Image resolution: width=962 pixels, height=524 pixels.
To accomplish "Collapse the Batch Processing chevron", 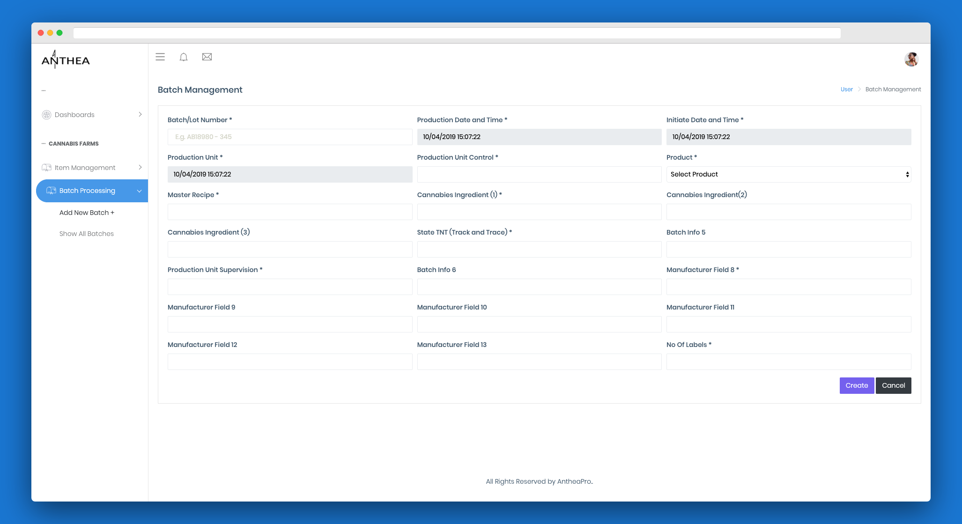I will tap(139, 191).
